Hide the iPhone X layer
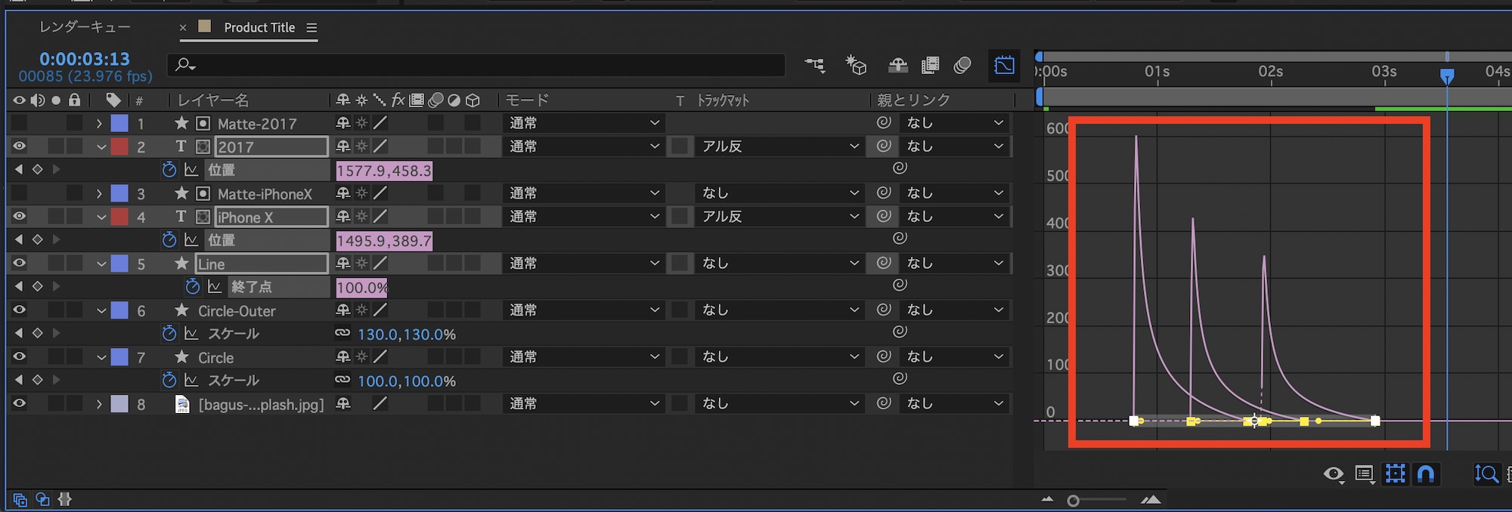Image resolution: width=1512 pixels, height=512 pixels. (x=20, y=217)
